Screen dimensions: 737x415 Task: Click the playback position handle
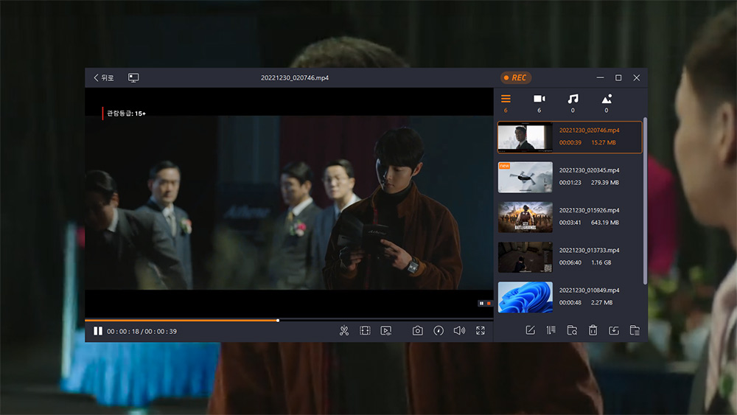[x=278, y=321]
